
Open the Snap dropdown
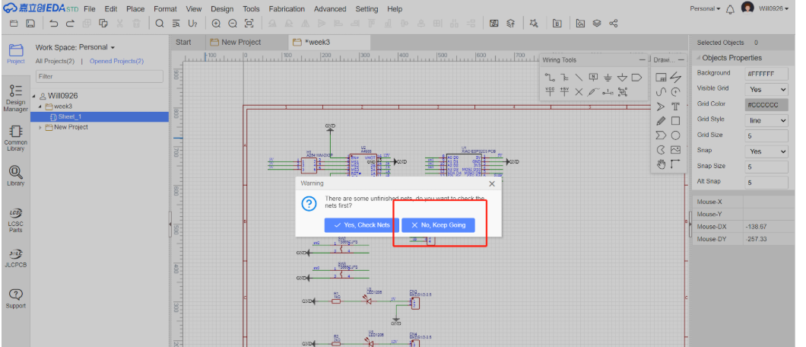(766, 151)
